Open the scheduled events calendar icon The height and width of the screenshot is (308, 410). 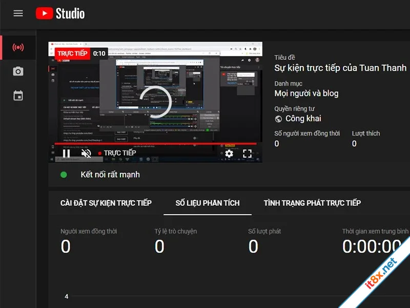point(18,95)
